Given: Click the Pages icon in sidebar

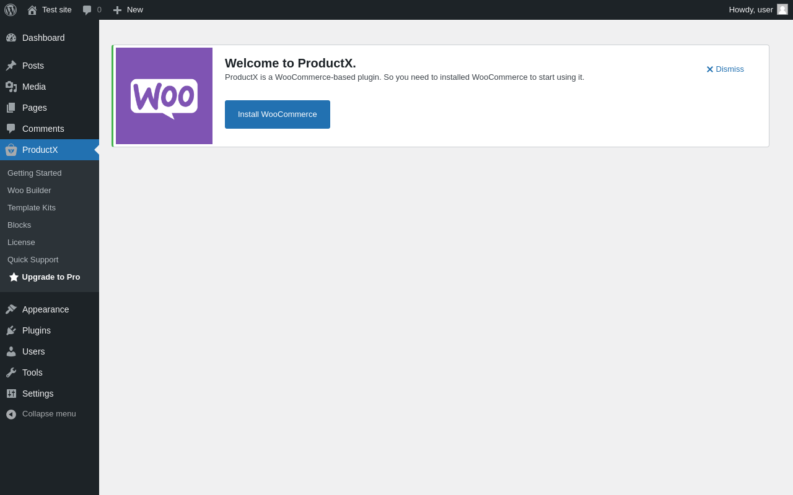Looking at the screenshot, I should [x=11, y=108].
